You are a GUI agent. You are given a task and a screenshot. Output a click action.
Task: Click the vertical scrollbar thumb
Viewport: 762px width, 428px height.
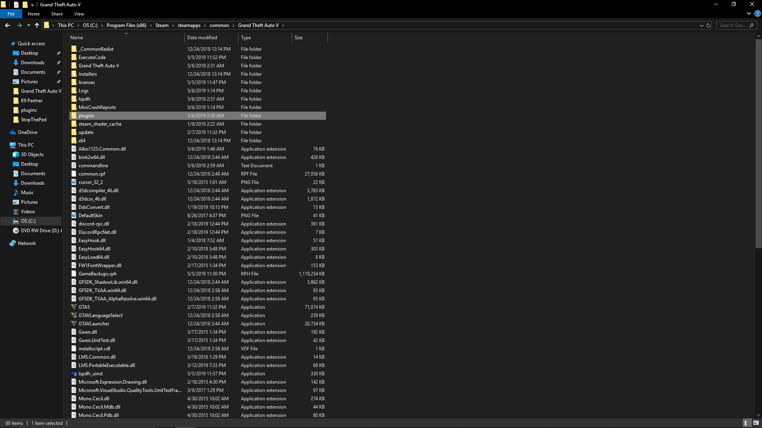(758, 143)
